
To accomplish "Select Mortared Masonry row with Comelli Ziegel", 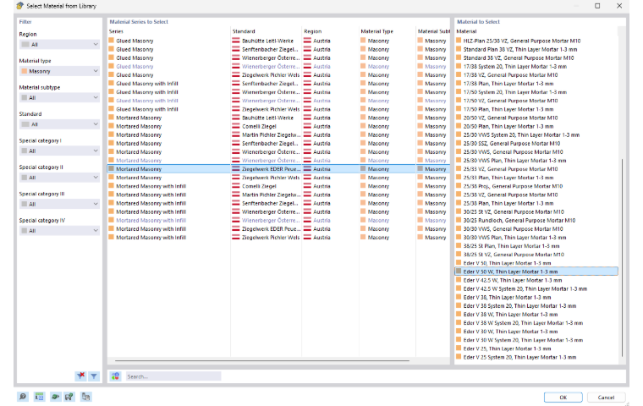I will point(278,126).
